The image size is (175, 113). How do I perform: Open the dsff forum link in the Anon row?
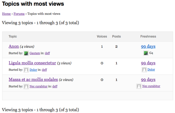coord(47,53)
